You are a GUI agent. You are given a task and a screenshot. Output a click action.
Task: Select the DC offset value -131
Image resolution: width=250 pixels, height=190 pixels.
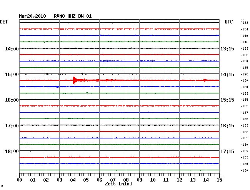[x=244, y=138]
